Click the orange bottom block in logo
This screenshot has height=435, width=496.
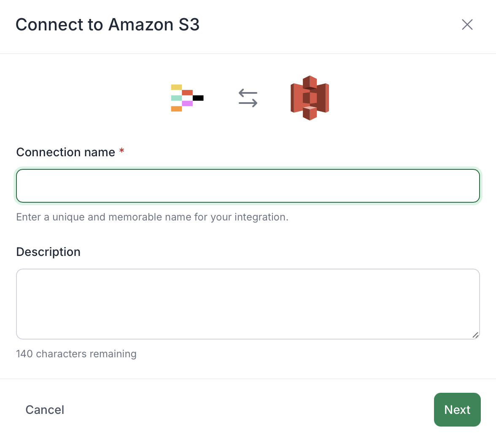[176, 109]
